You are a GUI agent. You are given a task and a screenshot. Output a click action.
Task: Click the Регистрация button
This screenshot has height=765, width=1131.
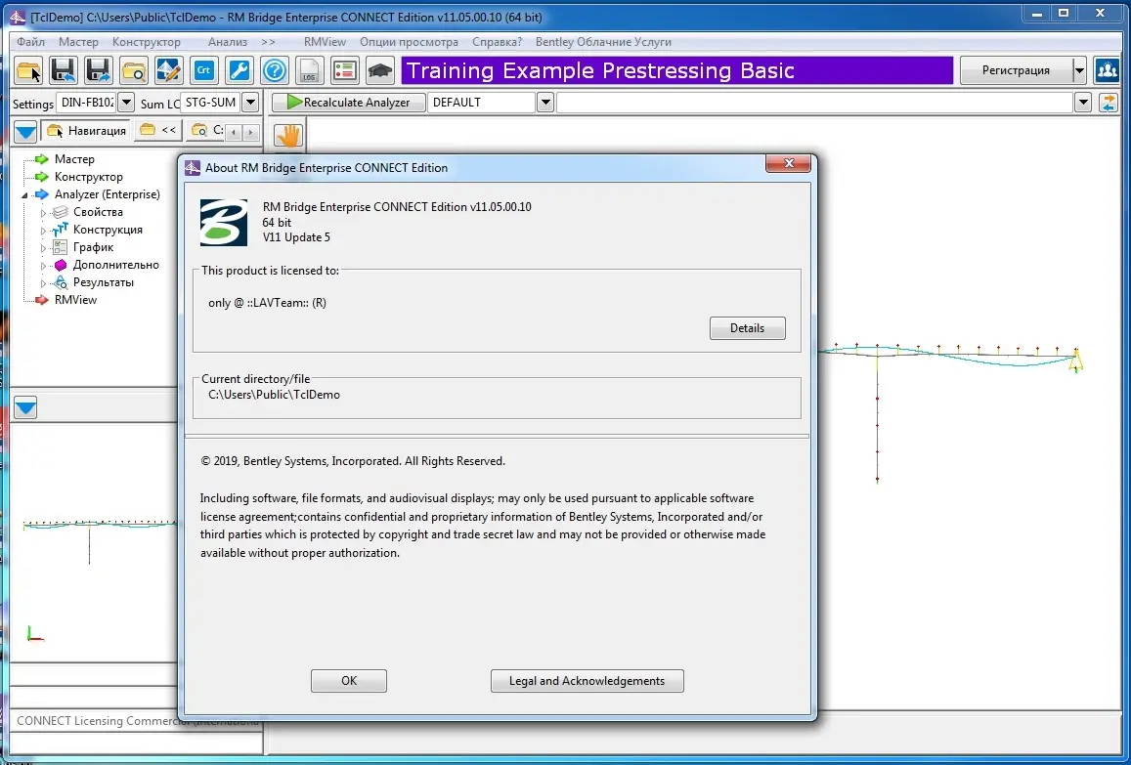click(x=1016, y=70)
